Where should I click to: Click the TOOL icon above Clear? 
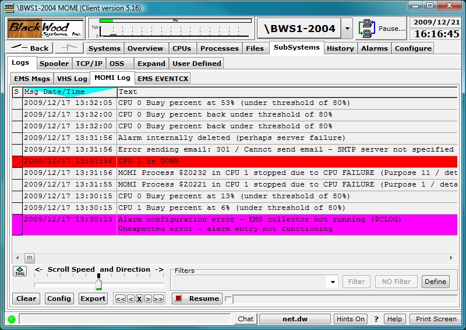pyautogui.click(x=20, y=271)
